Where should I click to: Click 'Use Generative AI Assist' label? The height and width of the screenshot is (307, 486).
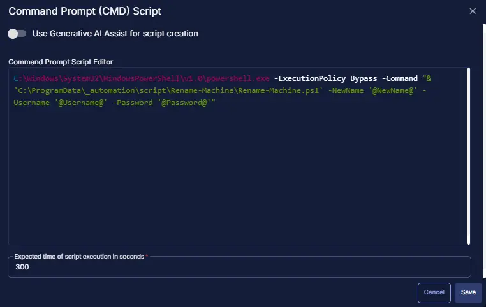click(115, 33)
